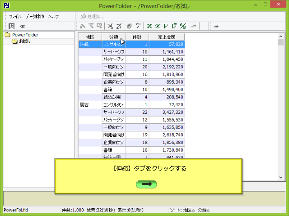Click the 売上金額 column header
Screen dimensions: 289x216
tap(167, 37)
